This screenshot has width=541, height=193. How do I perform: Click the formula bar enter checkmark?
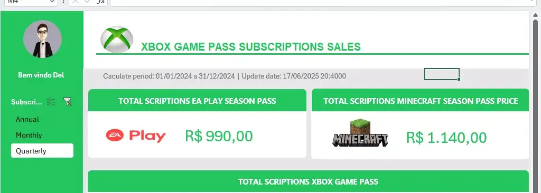[88, 2]
